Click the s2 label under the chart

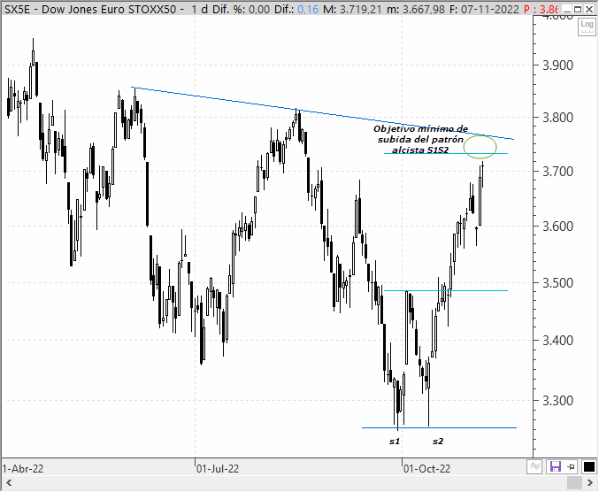(x=438, y=442)
